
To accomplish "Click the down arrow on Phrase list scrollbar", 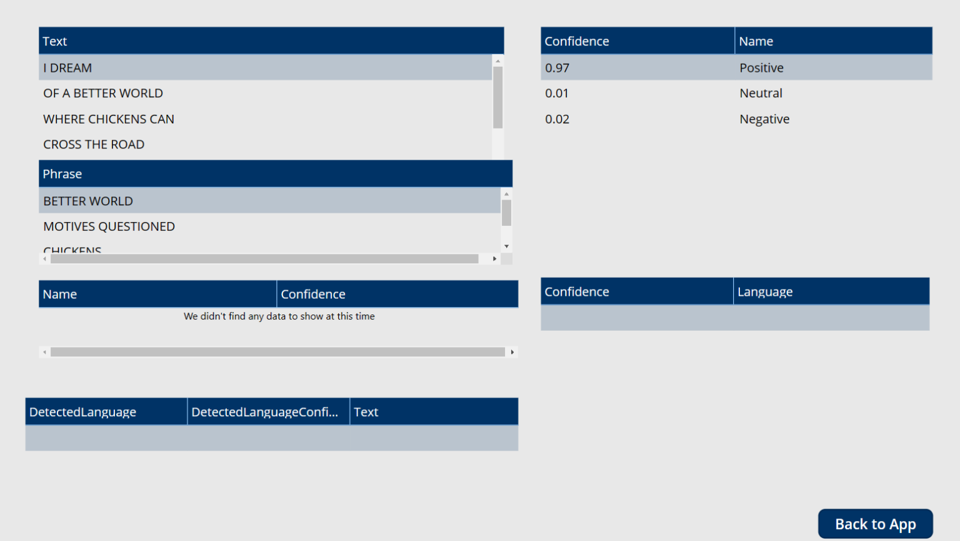I will [506, 246].
